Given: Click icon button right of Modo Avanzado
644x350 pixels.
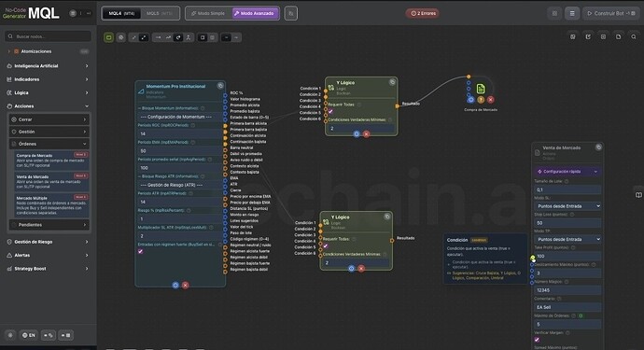Looking at the screenshot, I should pos(291,14).
